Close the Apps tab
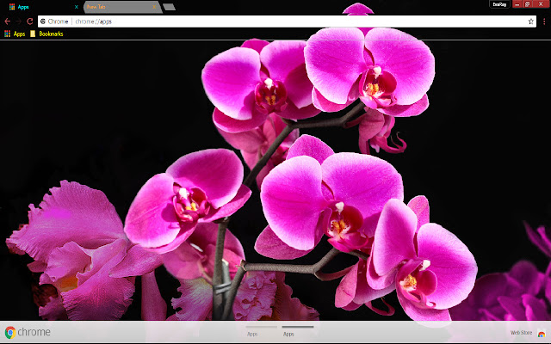 [76, 7]
